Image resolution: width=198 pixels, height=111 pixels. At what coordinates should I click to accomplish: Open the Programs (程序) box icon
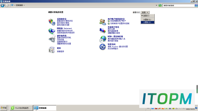[52, 50]
